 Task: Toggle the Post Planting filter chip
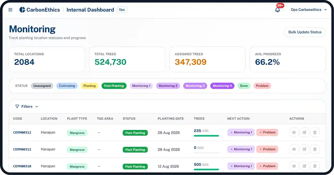(114, 86)
